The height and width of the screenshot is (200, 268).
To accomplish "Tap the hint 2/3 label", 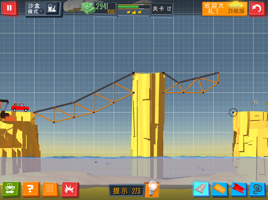I will (127, 191).
